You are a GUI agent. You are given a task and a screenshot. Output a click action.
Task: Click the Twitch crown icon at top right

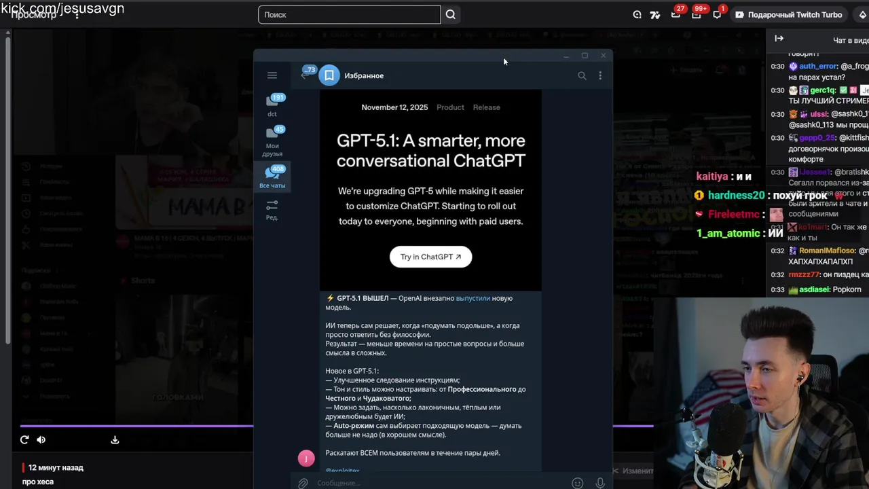pos(862,14)
